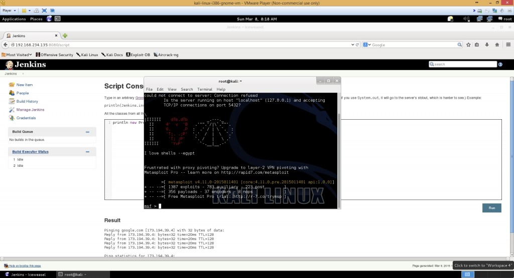
Task: Click the Credentials icon in sidebar
Action: click(12, 118)
